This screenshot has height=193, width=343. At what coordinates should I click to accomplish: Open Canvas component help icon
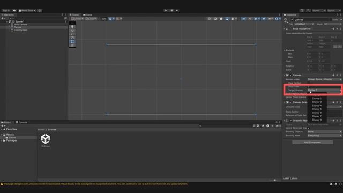(333, 75)
